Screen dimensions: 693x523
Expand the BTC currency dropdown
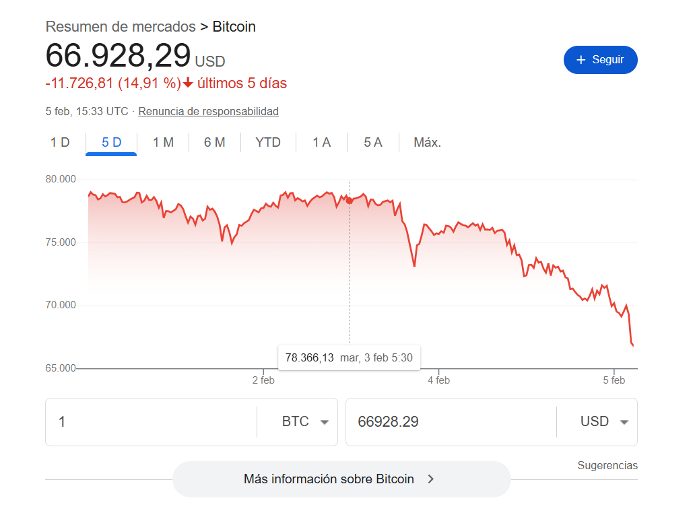(305, 422)
